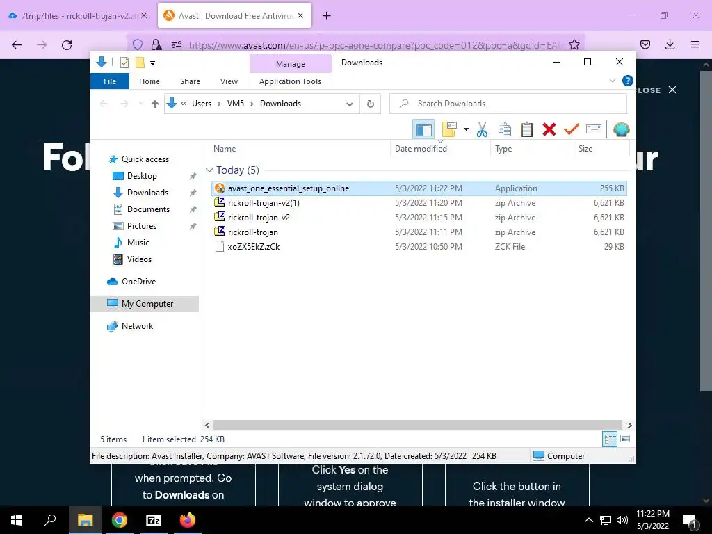Screen dimensions: 712x534
Task: Bookmark the page with the star icon
Action: (574, 44)
